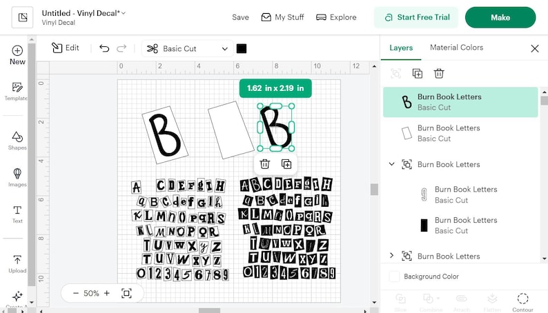Collapse the expanded Burn Book Letters group
Screen dimensions: 548x313
point(392,164)
